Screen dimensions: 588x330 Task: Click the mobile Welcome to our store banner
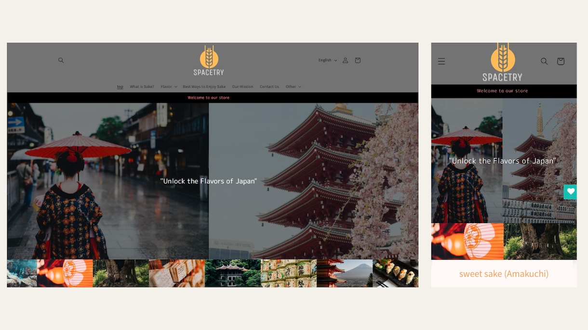click(x=504, y=91)
